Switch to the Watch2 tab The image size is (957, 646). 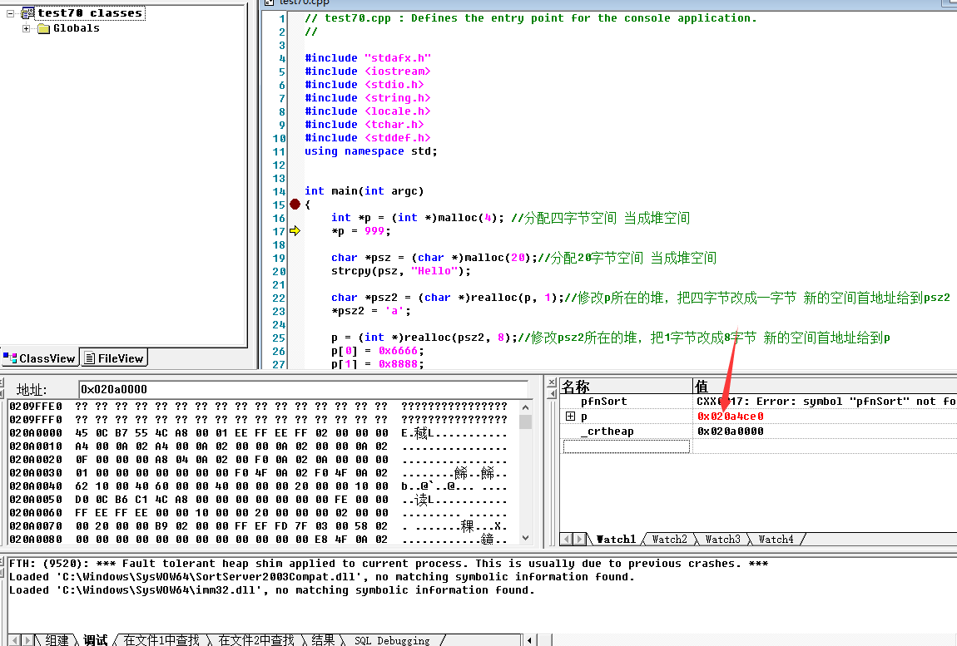670,539
